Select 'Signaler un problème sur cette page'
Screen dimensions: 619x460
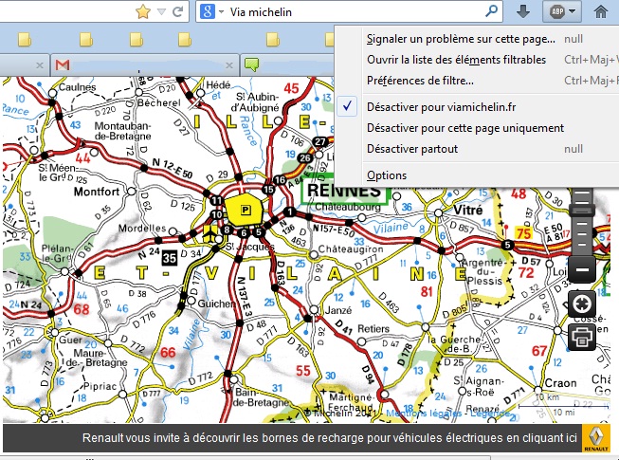(x=461, y=39)
